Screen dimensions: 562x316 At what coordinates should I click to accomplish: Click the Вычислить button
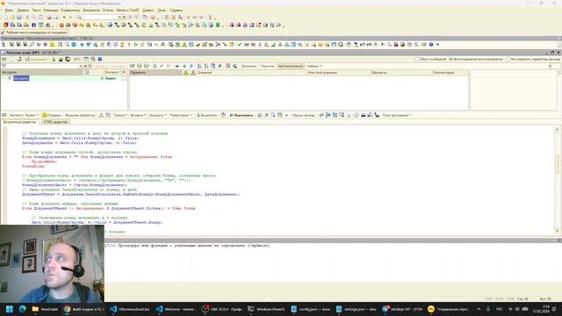207,115
